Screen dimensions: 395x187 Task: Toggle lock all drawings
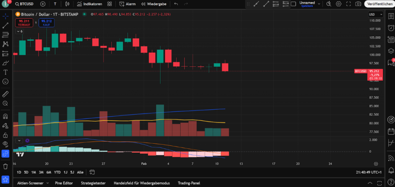click(x=5, y=135)
